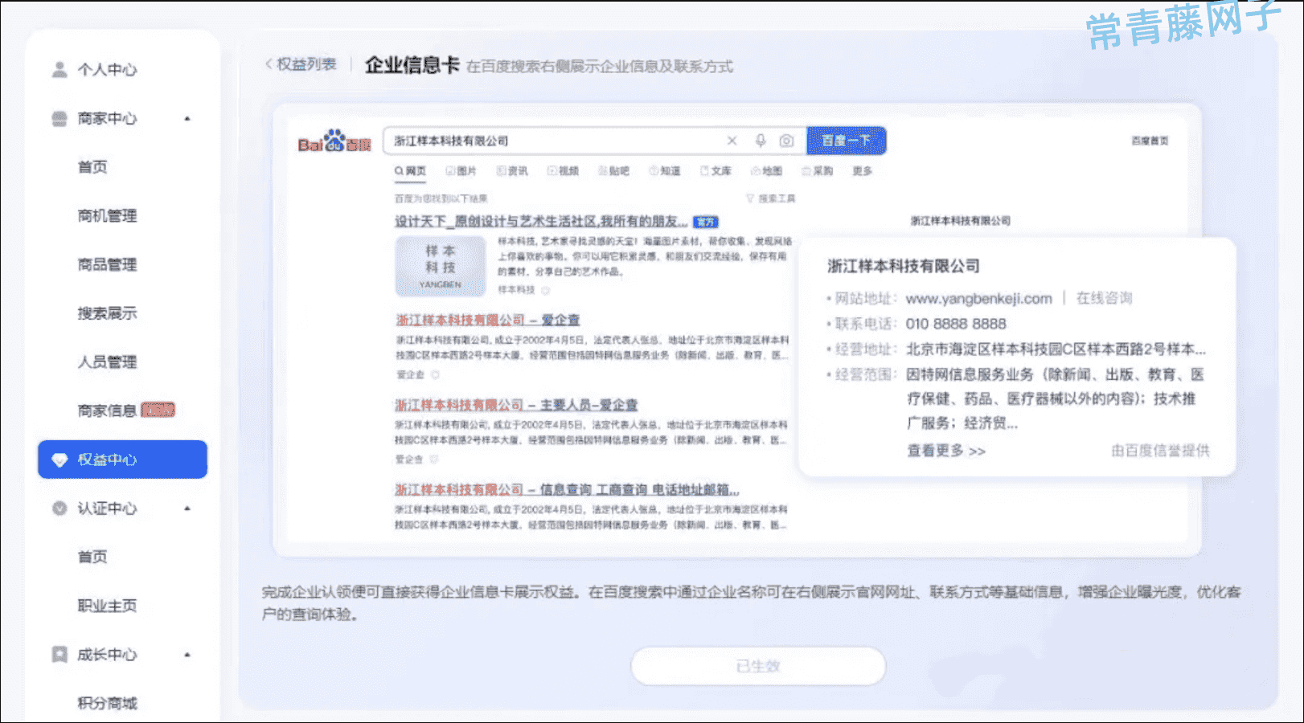This screenshot has height=723, width=1304.
Task: Select the 采购 search tab
Action: pos(818,171)
